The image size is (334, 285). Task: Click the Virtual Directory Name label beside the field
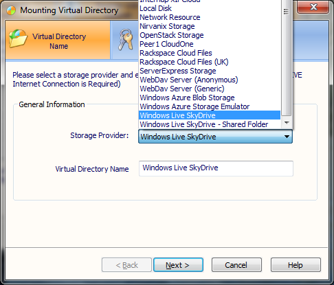(x=92, y=169)
